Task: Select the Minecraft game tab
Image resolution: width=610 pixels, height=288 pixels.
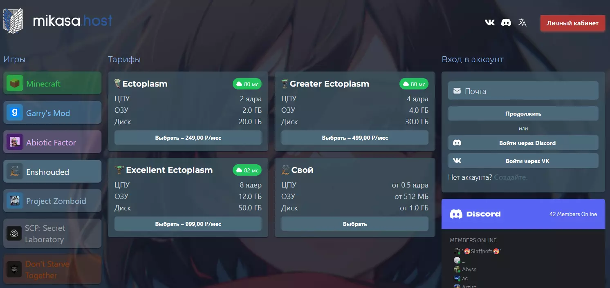Action: point(52,83)
